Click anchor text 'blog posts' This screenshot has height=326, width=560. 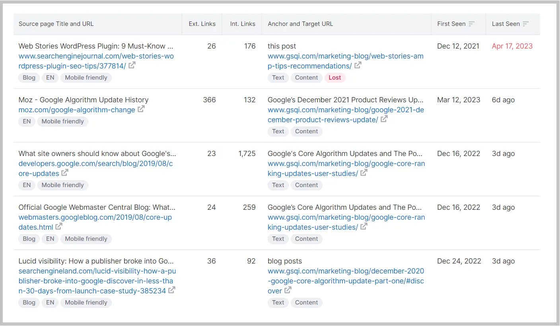285,261
